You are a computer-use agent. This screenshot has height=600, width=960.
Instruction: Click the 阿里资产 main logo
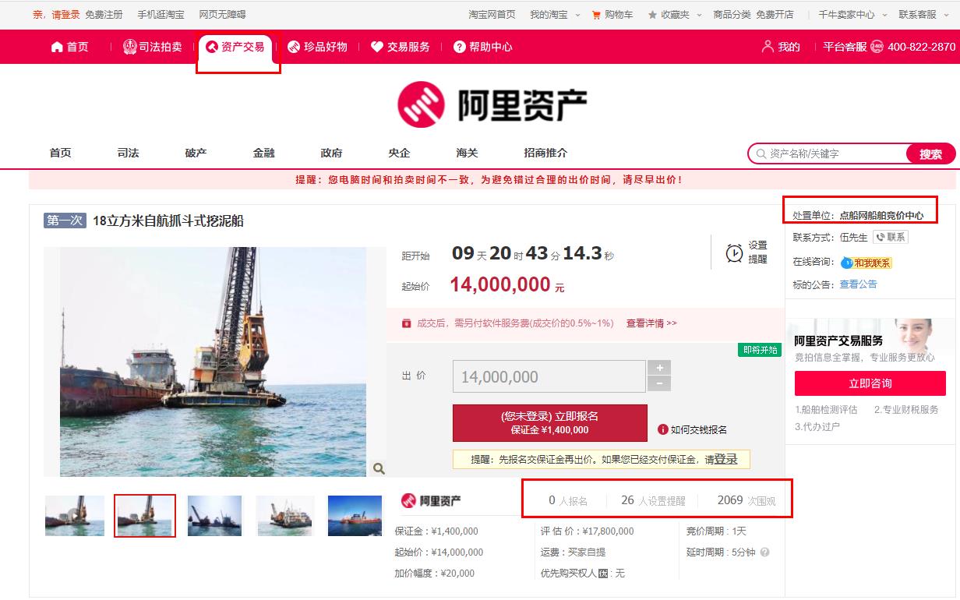tap(492, 104)
